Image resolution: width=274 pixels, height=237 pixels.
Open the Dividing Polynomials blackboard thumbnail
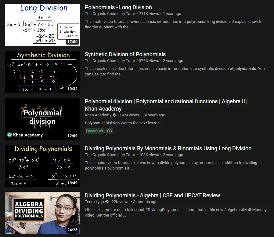pyautogui.click(x=42, y=166)
